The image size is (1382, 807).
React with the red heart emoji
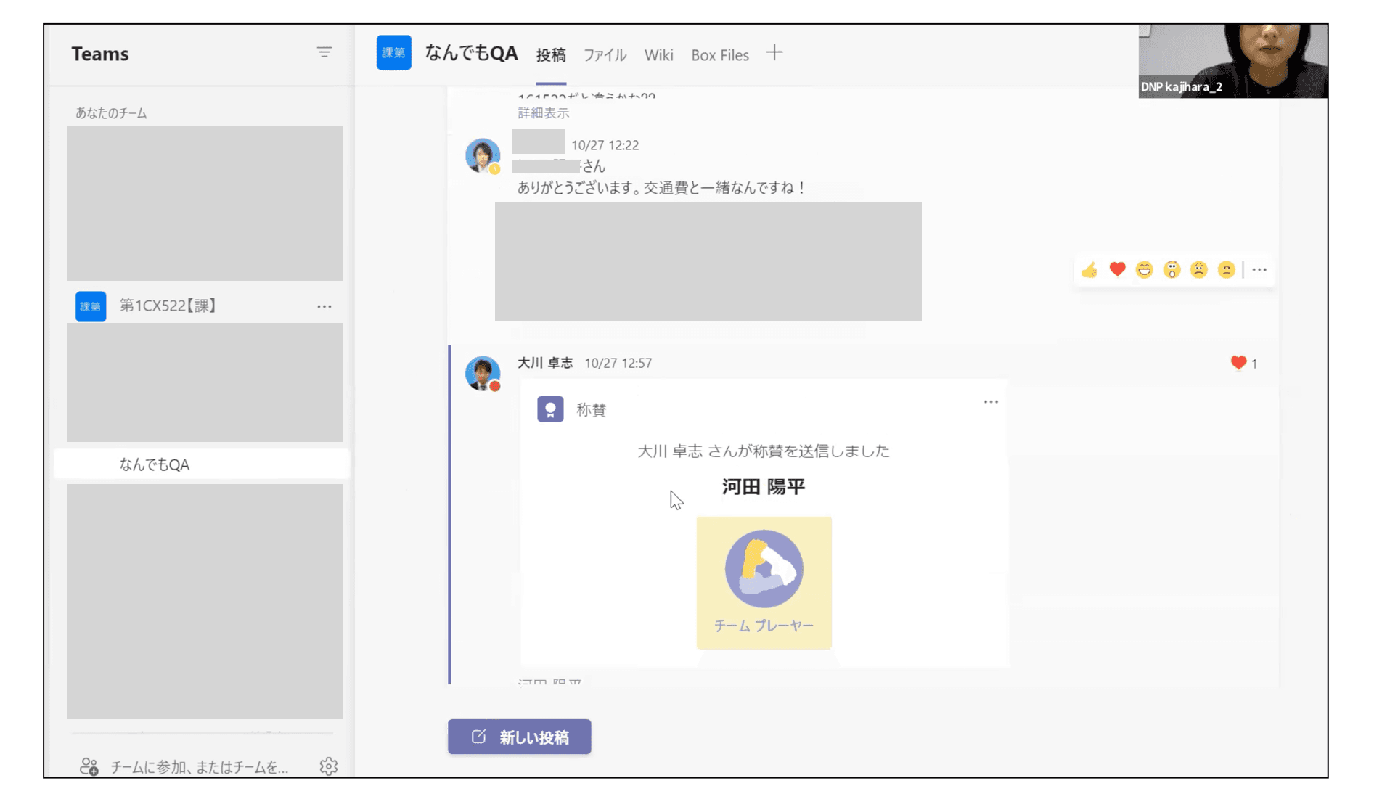tap(1117, 270)
